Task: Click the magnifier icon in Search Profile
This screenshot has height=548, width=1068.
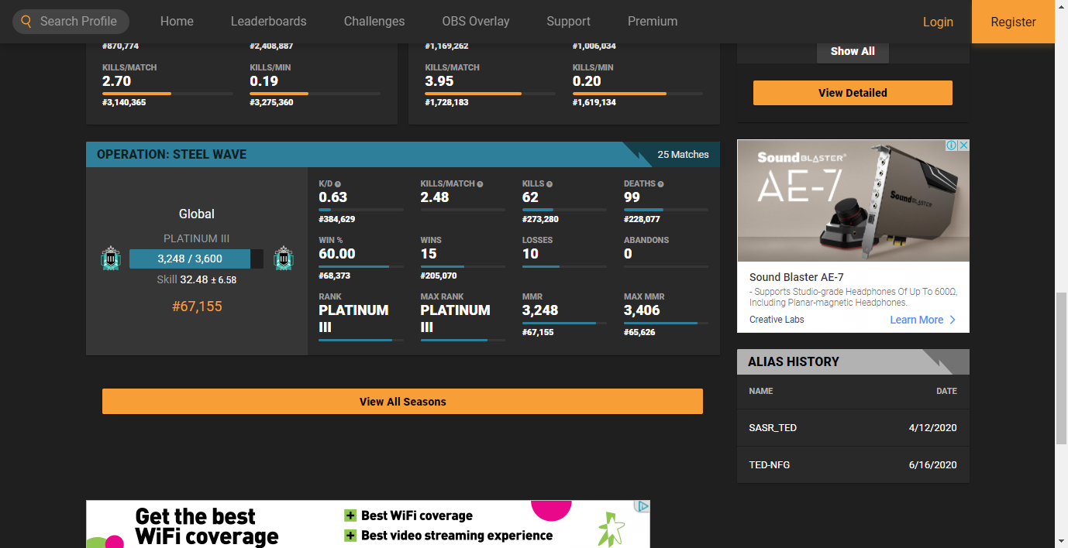Action: [26, 22]
